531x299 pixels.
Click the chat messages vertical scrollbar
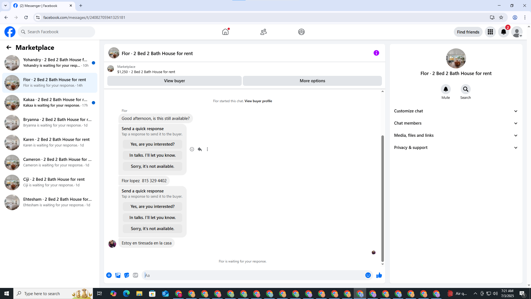point(382,198)
